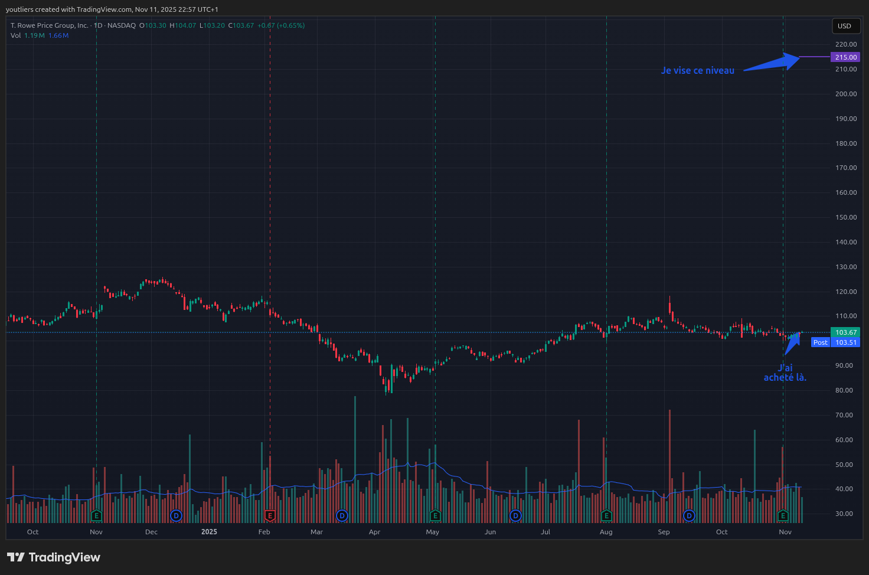Click the 1D interval in the chart legend
Viewport: 869px width, 575px height.
pos(98,25)
